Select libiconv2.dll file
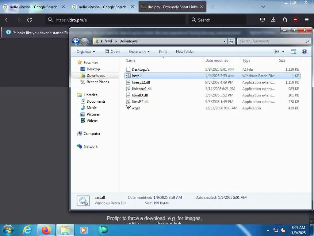Viewport: 314px width, 236px height. tap(212, 89)
